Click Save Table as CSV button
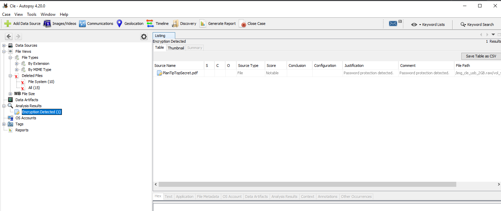Image resolution: width=501 pixels, height=211 pixels. 481,56
